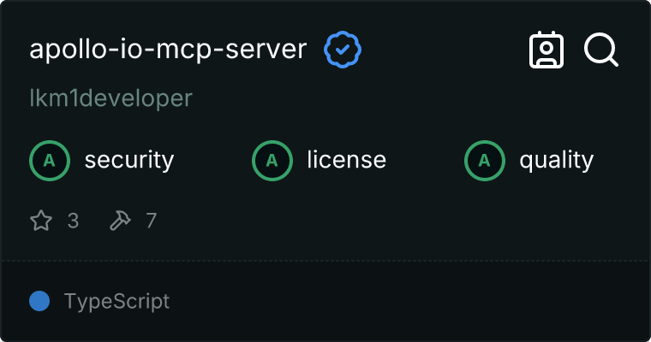Open the lkm1developer author link

(x=110, y=98)
